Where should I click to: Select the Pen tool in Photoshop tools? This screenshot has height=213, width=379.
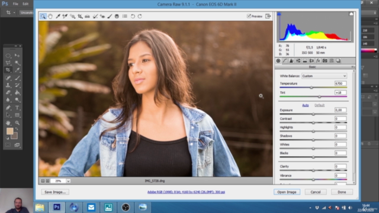pos(8,108)
